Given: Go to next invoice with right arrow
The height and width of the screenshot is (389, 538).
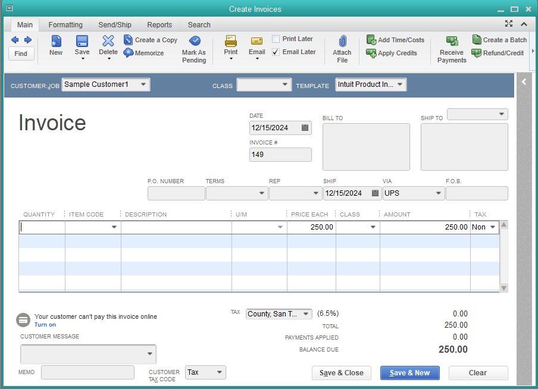Looking at the screenshot, I should (28, 40).
